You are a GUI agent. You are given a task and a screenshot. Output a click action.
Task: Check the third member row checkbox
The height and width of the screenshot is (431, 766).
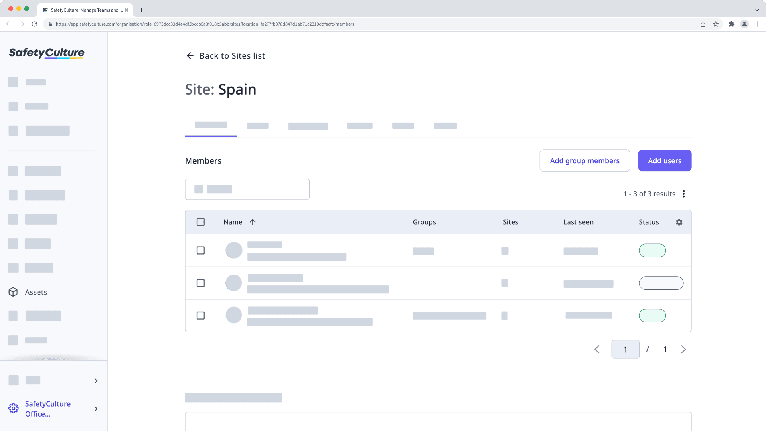[x=201, y=315]
